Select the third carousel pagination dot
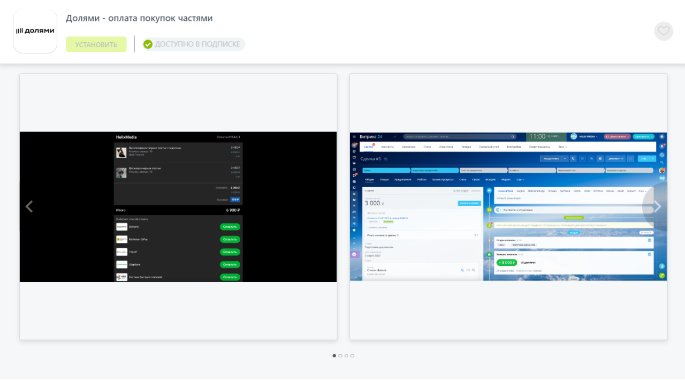This screenshot has width=685, height=392. [346, 356]
